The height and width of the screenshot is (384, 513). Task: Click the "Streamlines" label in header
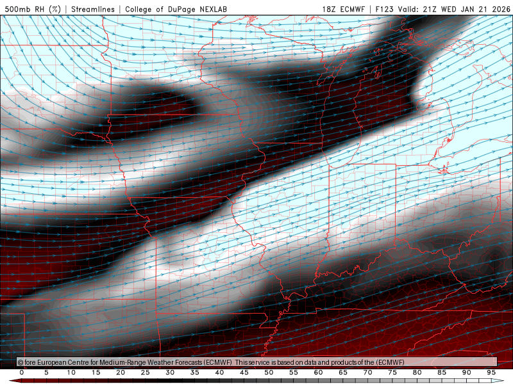coord(93,9)
